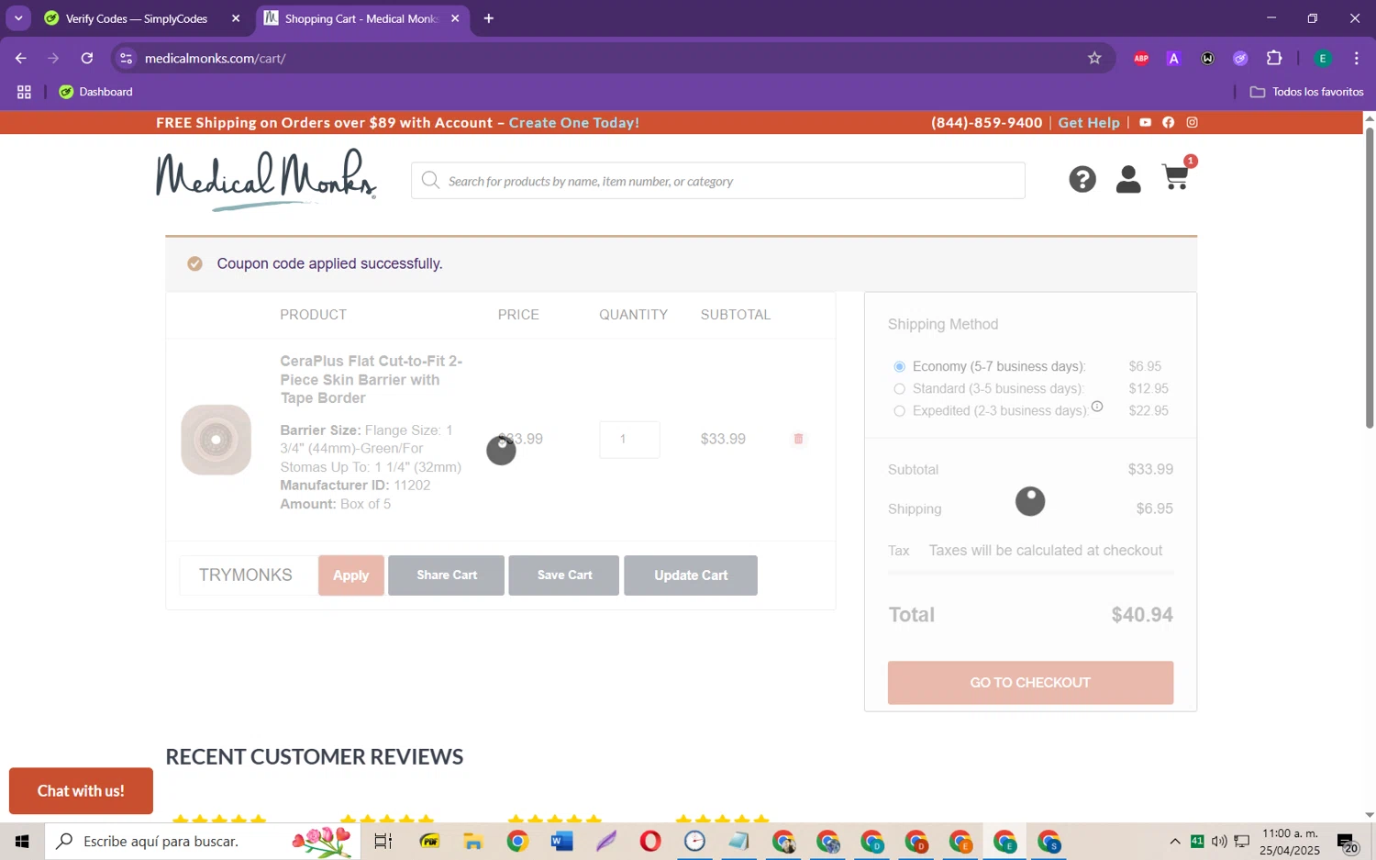Screen dimensions: 1376x860
Task: Click the page vertical scrollbar
Action: coord(1370,278)
